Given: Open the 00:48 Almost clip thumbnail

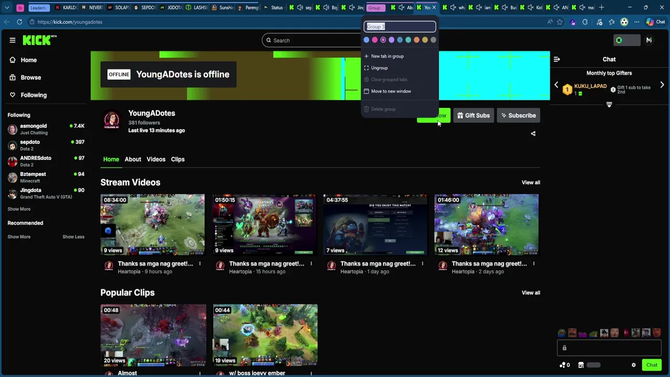Looking at the screenshot, I should [153, 335].
